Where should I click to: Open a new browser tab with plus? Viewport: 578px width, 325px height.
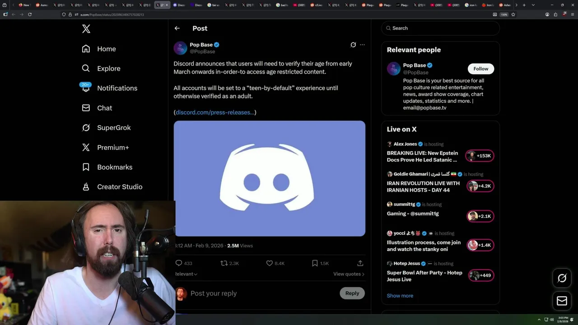[x=524, y=5]
